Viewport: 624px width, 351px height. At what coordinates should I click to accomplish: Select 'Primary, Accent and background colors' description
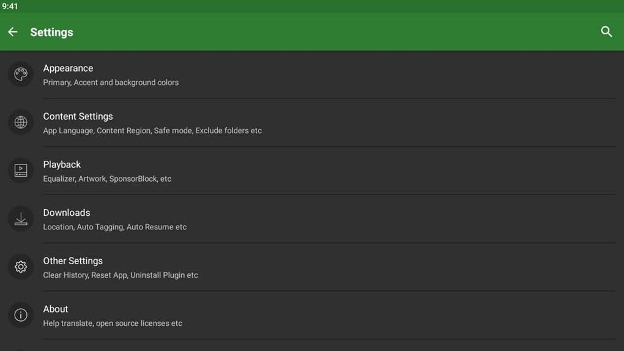(x=111, y=83)
